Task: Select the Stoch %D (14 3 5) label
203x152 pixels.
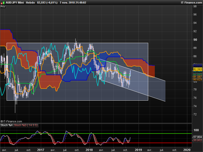Action: [x=26, y=125]
